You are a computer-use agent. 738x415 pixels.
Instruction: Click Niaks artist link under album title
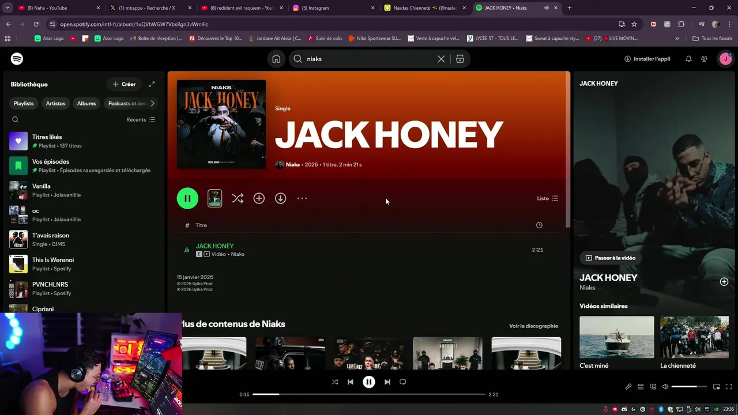pos(293,165)
